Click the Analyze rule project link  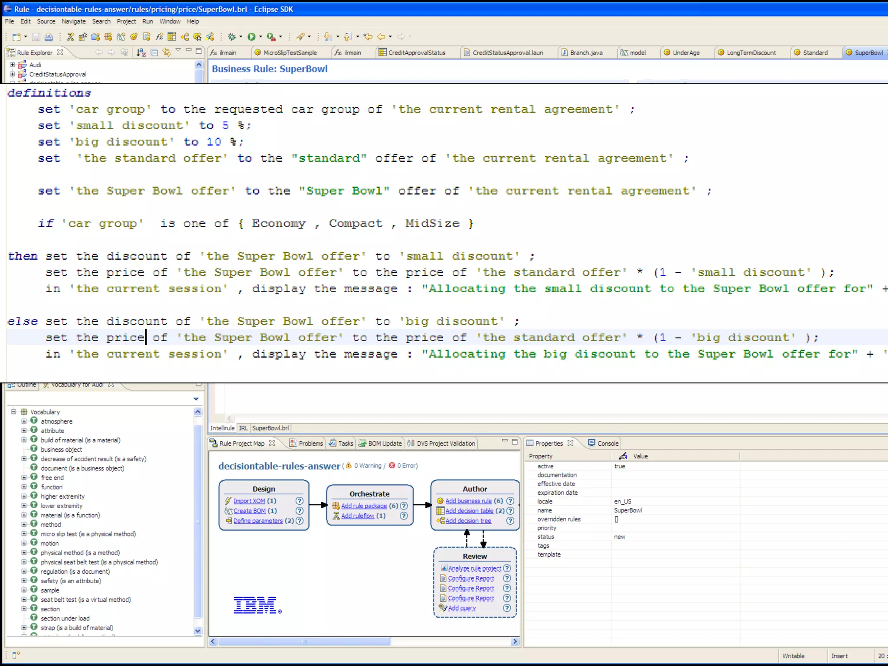tap(474, 568)
